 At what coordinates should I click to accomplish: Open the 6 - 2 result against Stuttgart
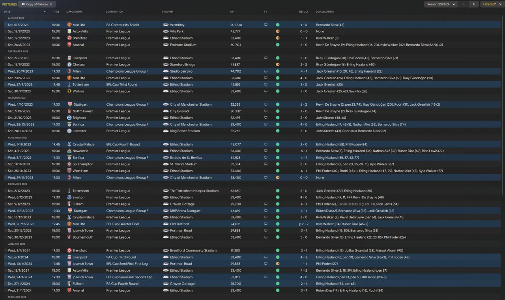(304, 104)
